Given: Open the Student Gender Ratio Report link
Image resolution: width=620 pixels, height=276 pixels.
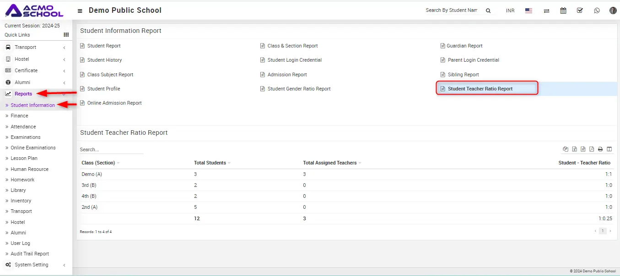Looking at the screenshot, I should tap(299, 89).
